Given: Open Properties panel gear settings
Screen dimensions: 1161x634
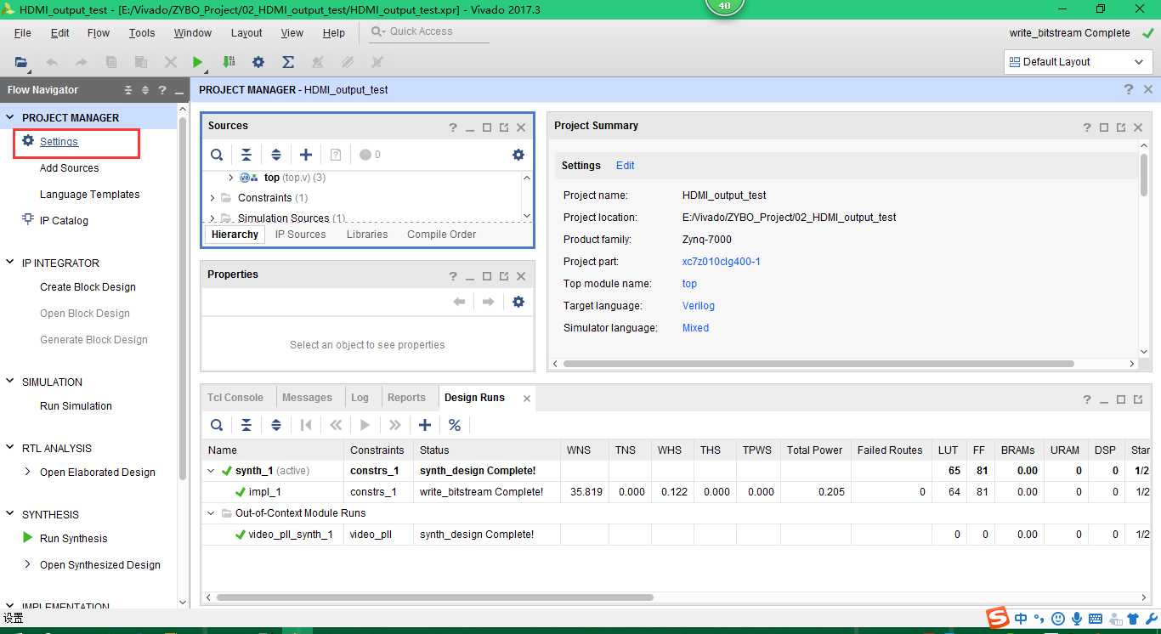Looking at the screenshot, I should pos(518,302).
